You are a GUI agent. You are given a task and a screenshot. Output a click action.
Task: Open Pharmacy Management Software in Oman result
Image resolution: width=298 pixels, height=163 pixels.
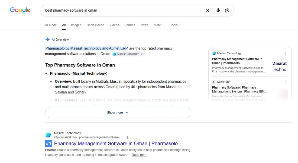pos(116,144)
